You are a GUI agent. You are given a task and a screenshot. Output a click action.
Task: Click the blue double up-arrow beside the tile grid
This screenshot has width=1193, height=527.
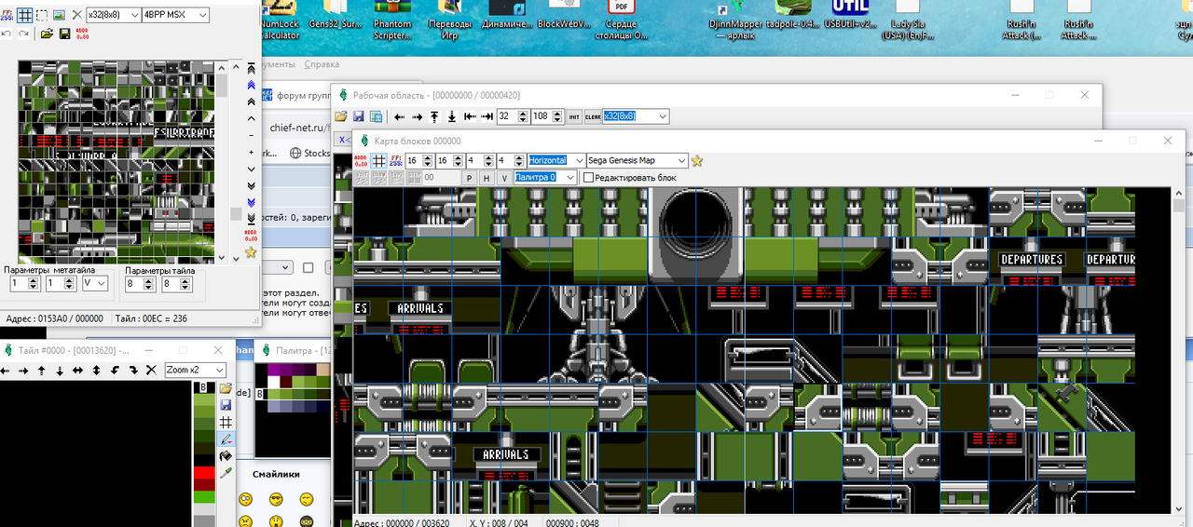(251, 84)
